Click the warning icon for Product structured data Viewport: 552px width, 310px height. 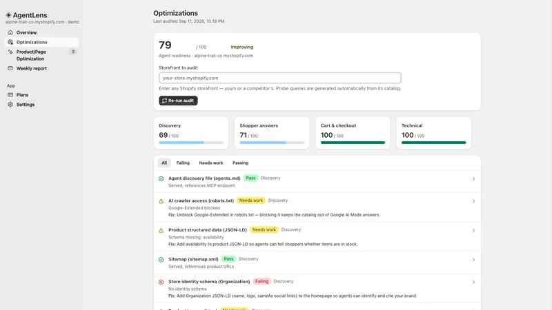pyautogui.click(x=161, y=231)
